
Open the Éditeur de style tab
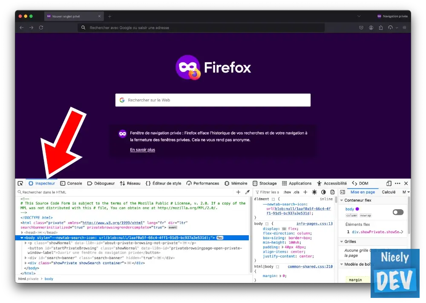(x=164, y=183)
